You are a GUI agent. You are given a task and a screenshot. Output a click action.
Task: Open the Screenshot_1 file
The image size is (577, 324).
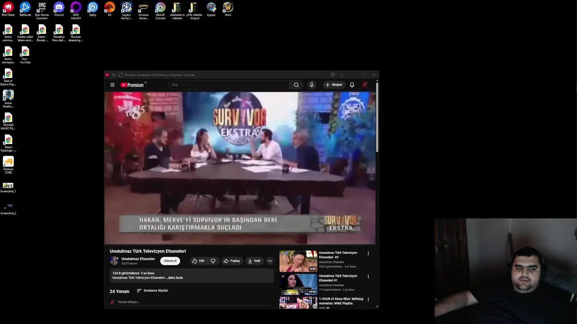(x=8, y=188)
